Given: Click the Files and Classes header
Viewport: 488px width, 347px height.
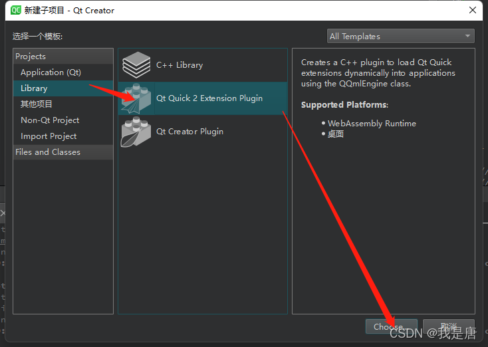Looking at the screenshot, I should pos(63,152).
